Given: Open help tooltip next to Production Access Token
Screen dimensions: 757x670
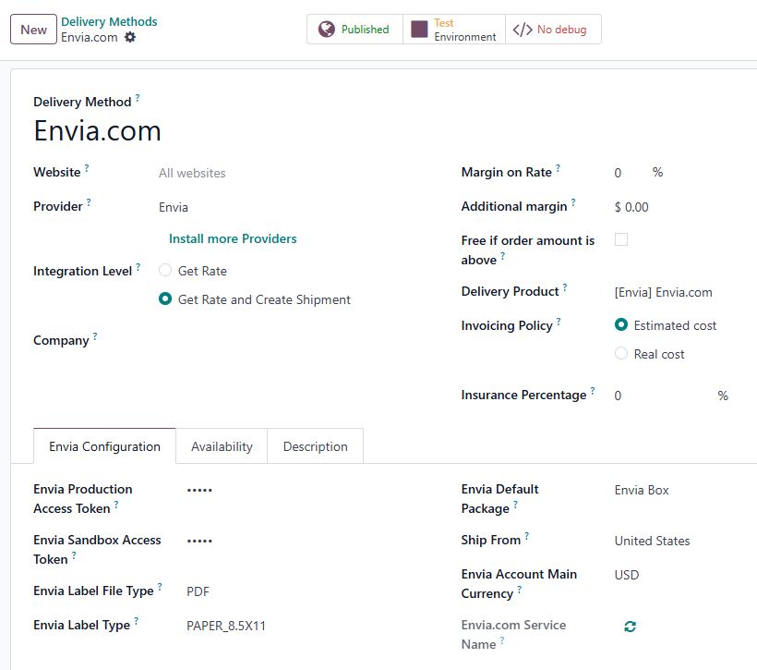Looking at the screenshot, I should point(116,504).
